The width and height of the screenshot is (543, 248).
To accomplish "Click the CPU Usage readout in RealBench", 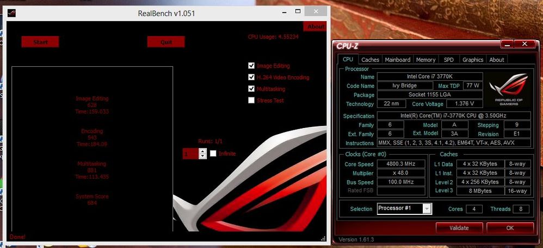I will pos(273,36).
